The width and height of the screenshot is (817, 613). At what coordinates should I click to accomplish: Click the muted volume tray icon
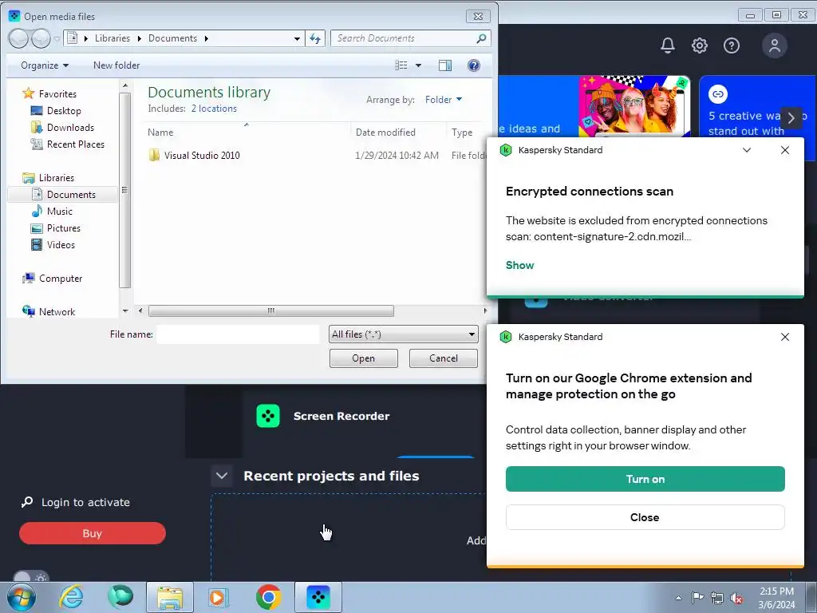click(736, 598)
